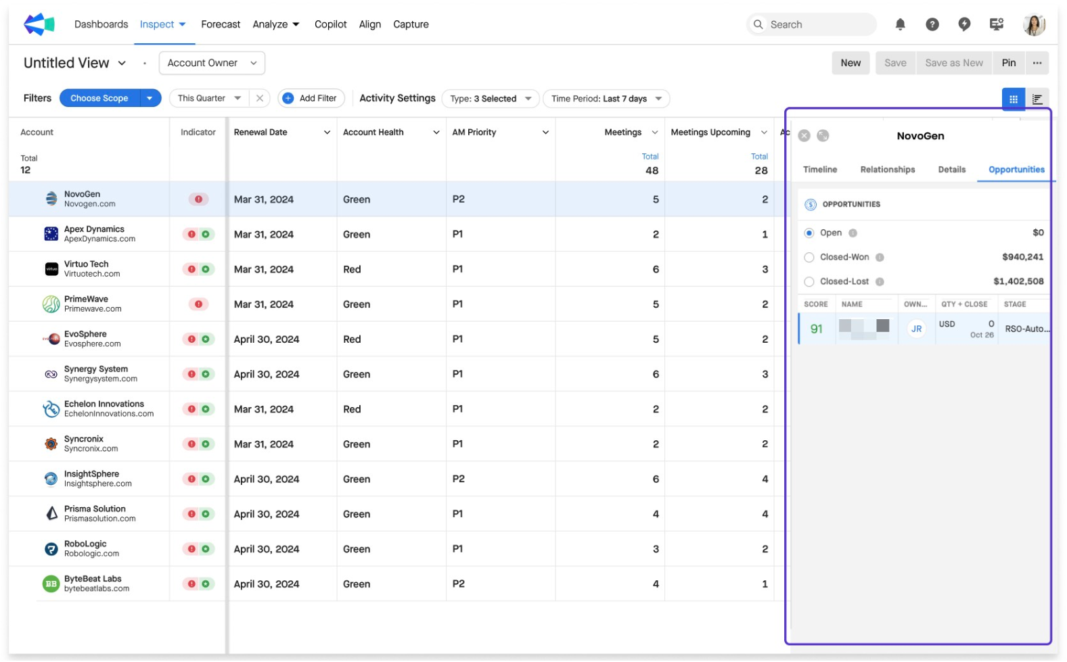Viewport: 1067px width, 662px height.
Task: Open the Type: 3 Selected dropdown
Action: [x=491, y=99]
